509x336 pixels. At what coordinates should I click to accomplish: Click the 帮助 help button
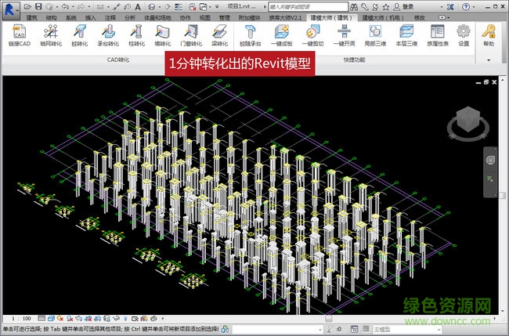(x=489, y=36)
